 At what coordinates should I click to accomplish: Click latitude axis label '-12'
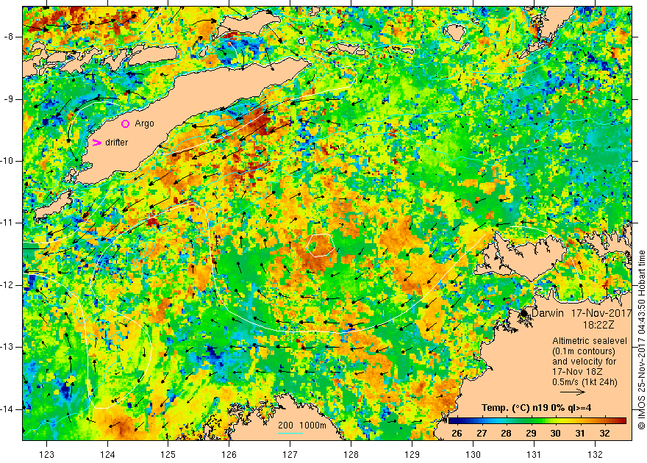pos(7,285)
